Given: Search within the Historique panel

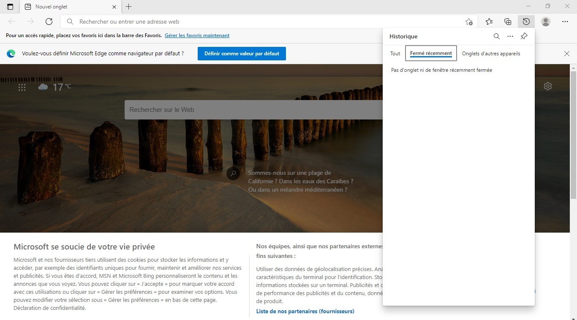Looking at the screenshot, I should click(497, 36).
